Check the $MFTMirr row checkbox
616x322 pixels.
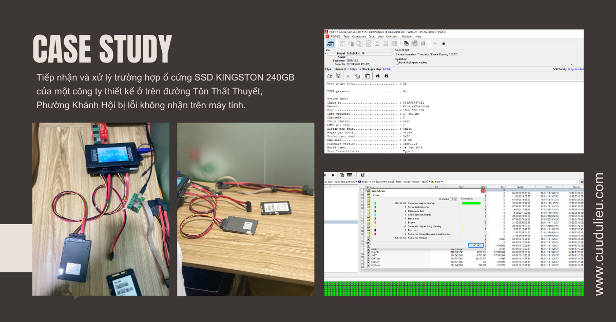click(x=362, y=258)
